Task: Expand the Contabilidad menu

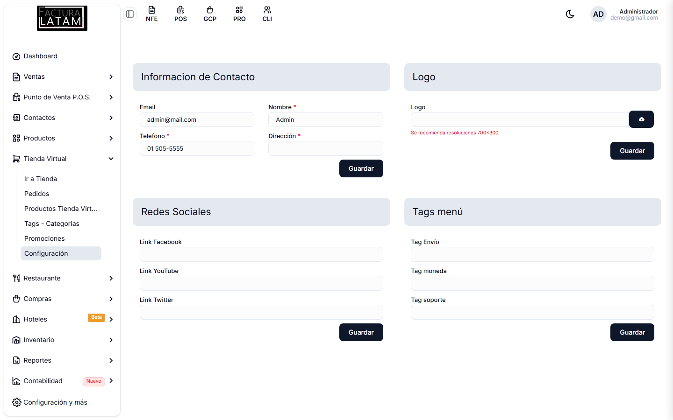Action: point(62,381)
